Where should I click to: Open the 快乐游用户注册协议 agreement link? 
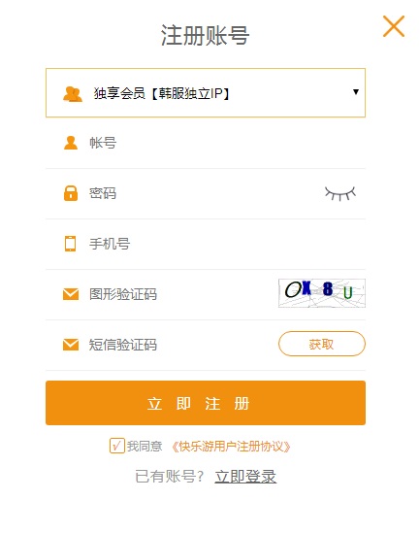231,447
